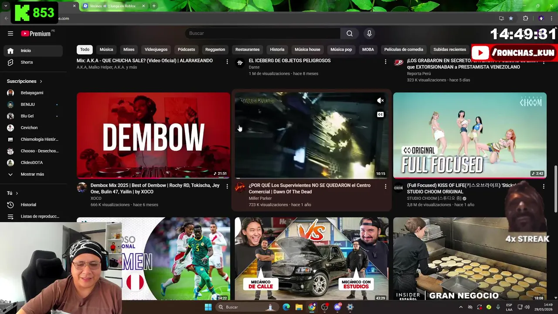
Task: Start voice search with the microphone icon
Action: tap(369, 34)
